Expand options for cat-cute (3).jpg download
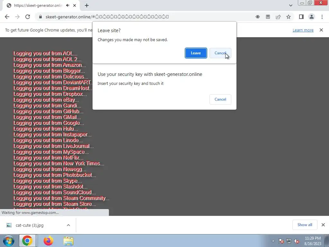The image size is (329, 247). (68, 225)
